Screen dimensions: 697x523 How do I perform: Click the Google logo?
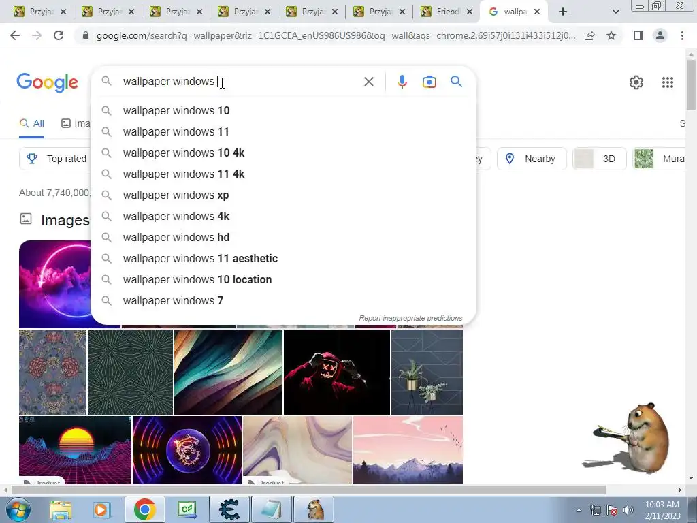click(x=47, y=82)
